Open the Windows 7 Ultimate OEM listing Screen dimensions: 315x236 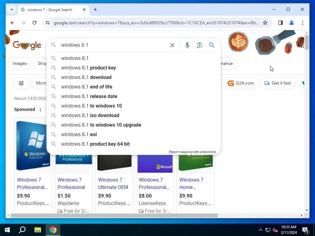[x=113, y=183]
